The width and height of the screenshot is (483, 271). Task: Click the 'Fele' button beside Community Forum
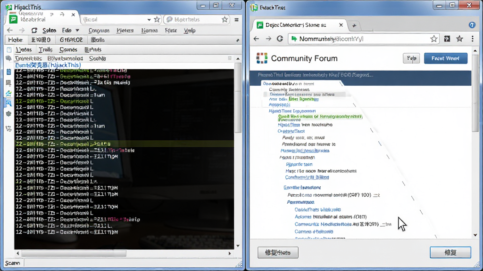pos(411,58)
